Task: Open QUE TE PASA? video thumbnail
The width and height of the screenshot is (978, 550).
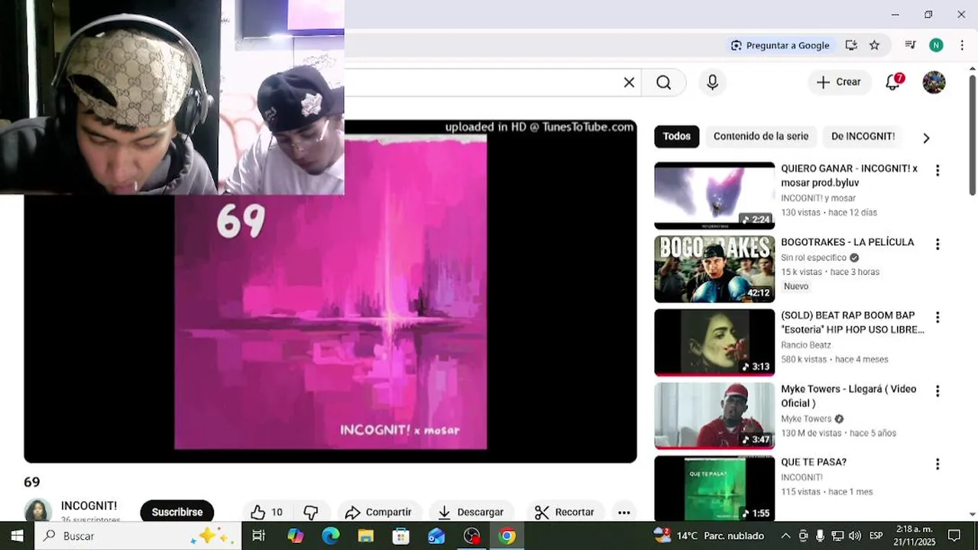Action: [x=714, y=489]
